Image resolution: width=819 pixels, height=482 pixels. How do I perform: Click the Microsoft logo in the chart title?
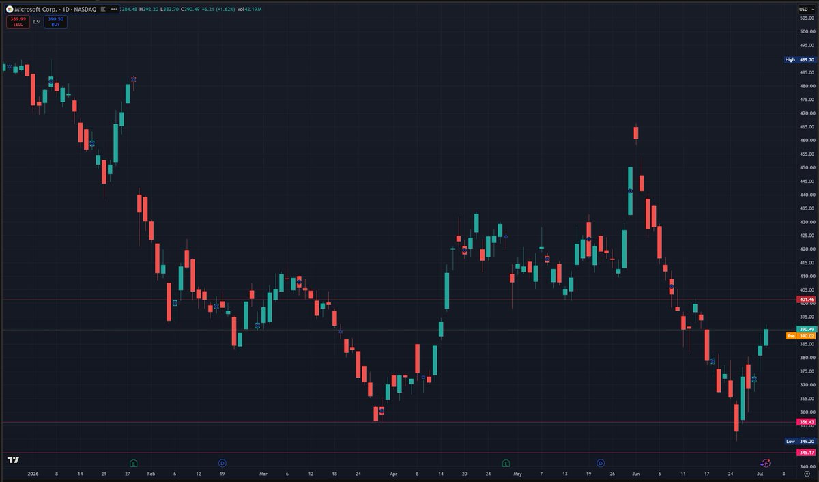click(x=9, y=9)
